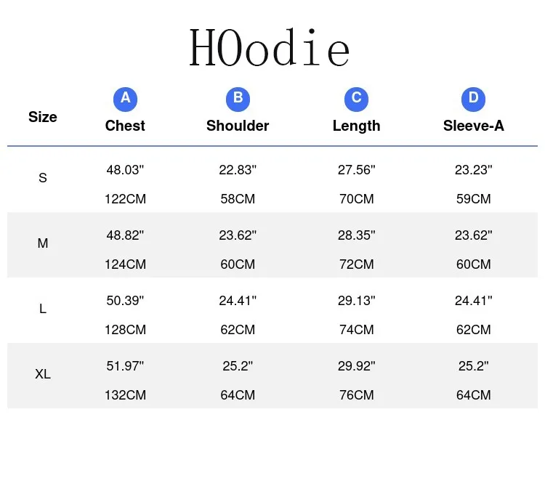The height and width of the screenshot is (502, 545).
Task: Click the 76CM length value for XL
Action: pyautogui.click(x=357, y=395)
